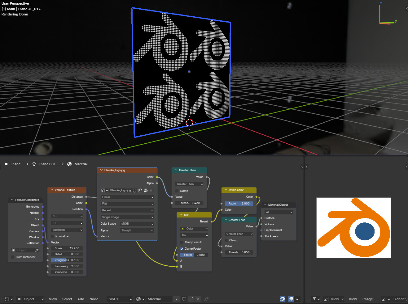Open node editor Select menu
The width and height of the screenshot is (408, 304).
[67, 299]
